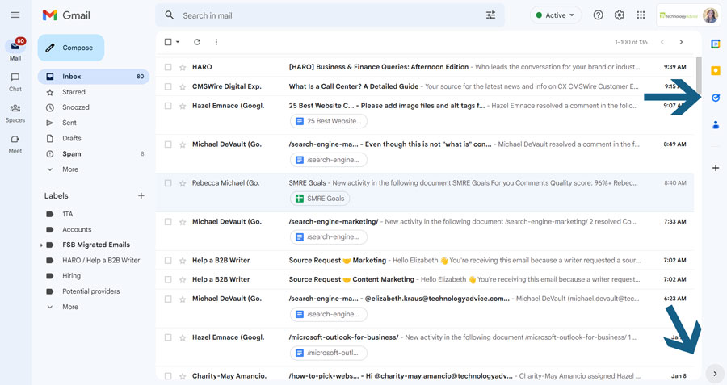Open Gmail settings gear

pos(620,15)
